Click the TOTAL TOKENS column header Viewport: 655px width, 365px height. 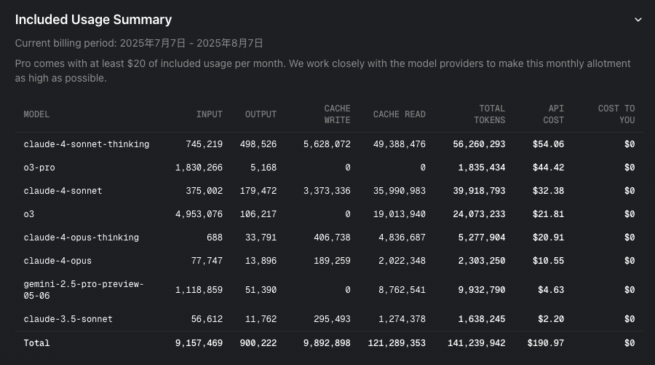click(x=490, y=114)
